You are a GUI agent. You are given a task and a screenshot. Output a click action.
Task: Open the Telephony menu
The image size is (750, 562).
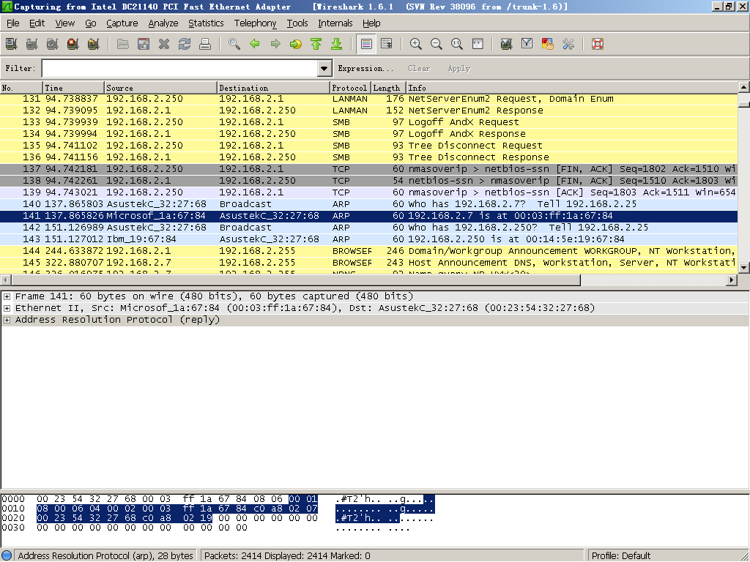click(x=255, y=23)
